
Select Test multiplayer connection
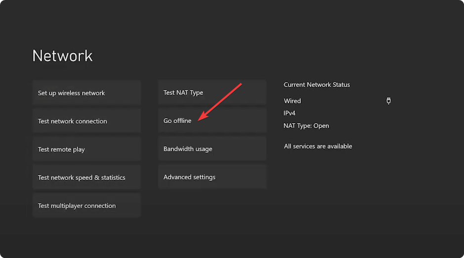[86, 206]
